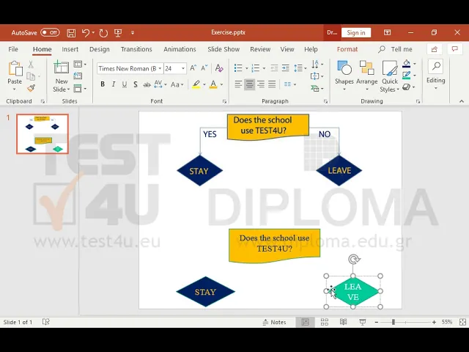Toggle Strikethrough formatting
469x352 pixels.
tap(147, 85)
